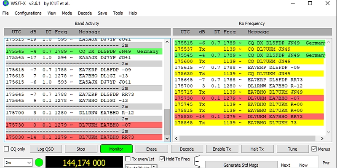The width and height of the screenshot is (337, 168).
Task: Click the WSJT-X globe icon in title bar
Action: 5,3
